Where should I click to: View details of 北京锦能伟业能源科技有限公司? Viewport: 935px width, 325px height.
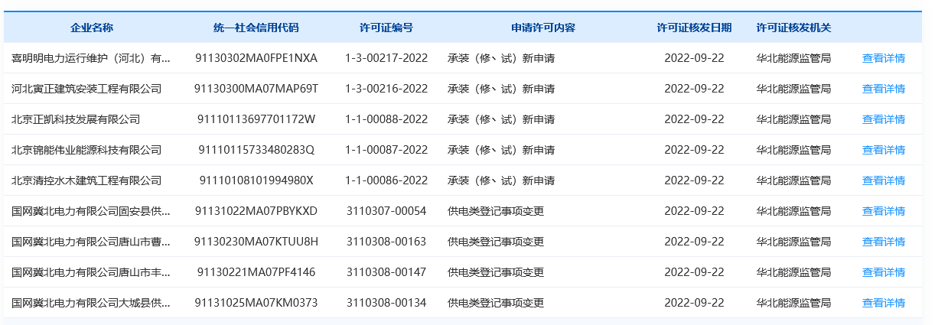pos(883,150)
